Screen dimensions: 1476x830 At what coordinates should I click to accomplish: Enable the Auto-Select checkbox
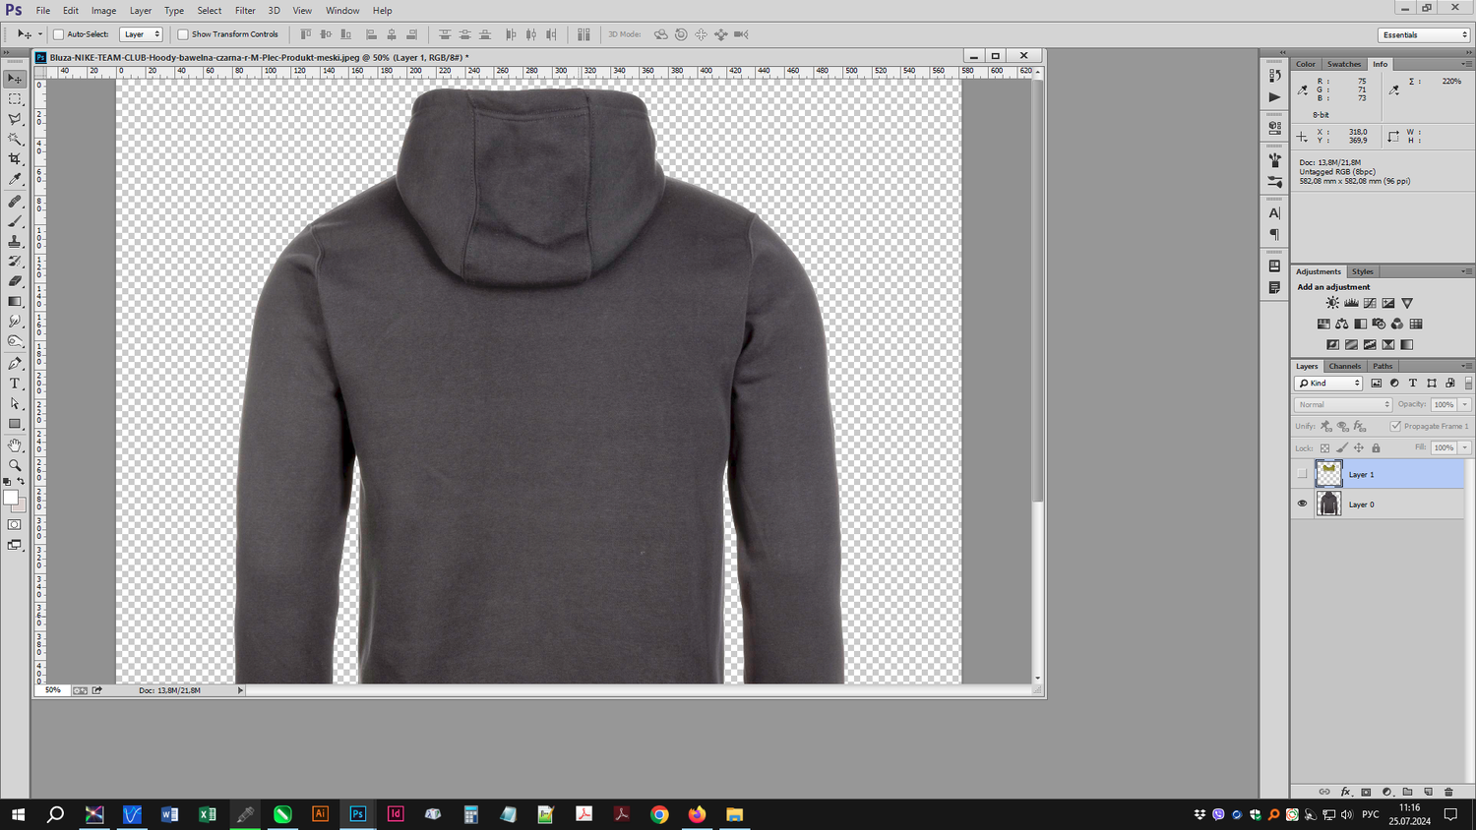tap(58, 34)
